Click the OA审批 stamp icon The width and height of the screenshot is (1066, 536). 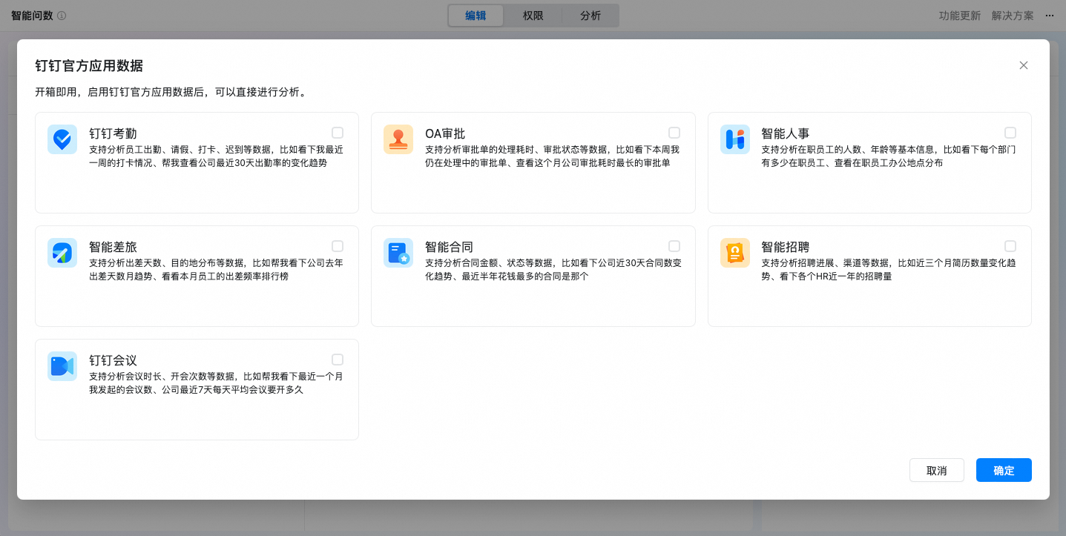click(x=398, y=139)
